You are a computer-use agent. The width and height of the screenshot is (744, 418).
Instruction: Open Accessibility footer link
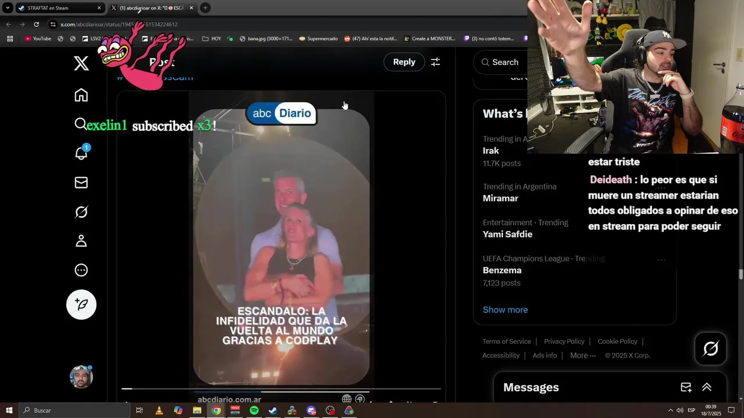[x=500, y=355]
